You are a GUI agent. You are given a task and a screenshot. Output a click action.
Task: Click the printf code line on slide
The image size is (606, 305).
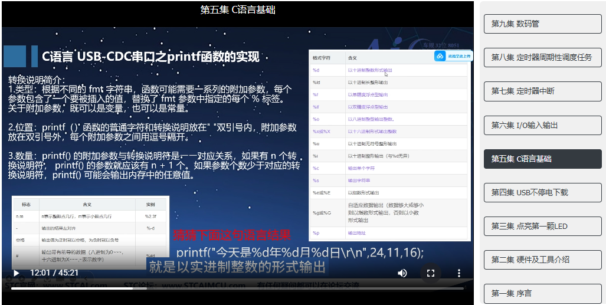(300, 253)
